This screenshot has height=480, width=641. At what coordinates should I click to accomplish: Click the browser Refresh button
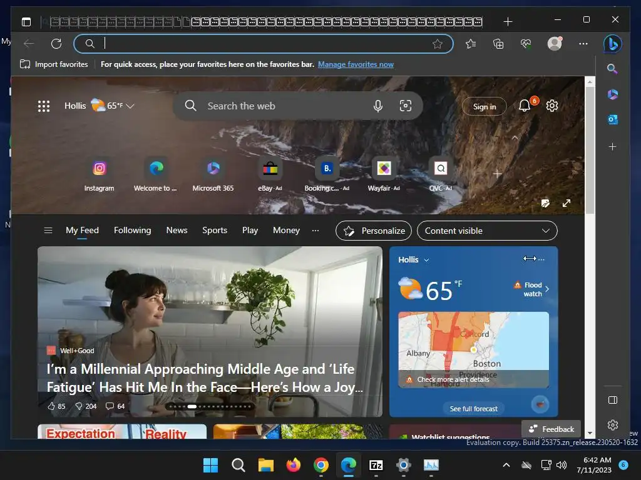point(56,44)
